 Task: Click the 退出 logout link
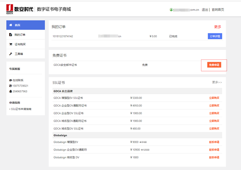tap(205, 10)
